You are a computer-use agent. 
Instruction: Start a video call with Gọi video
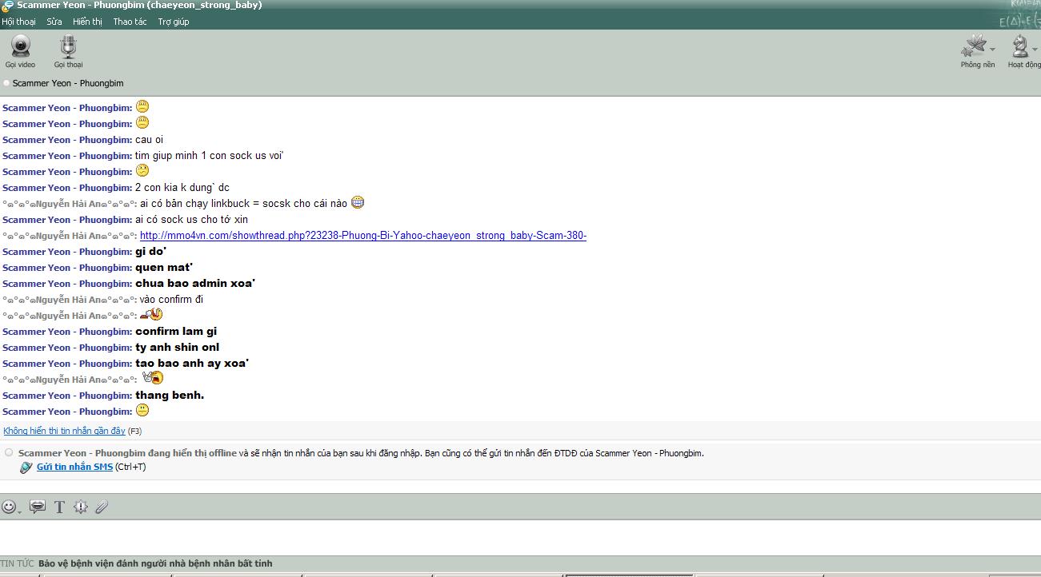[21, 51]
